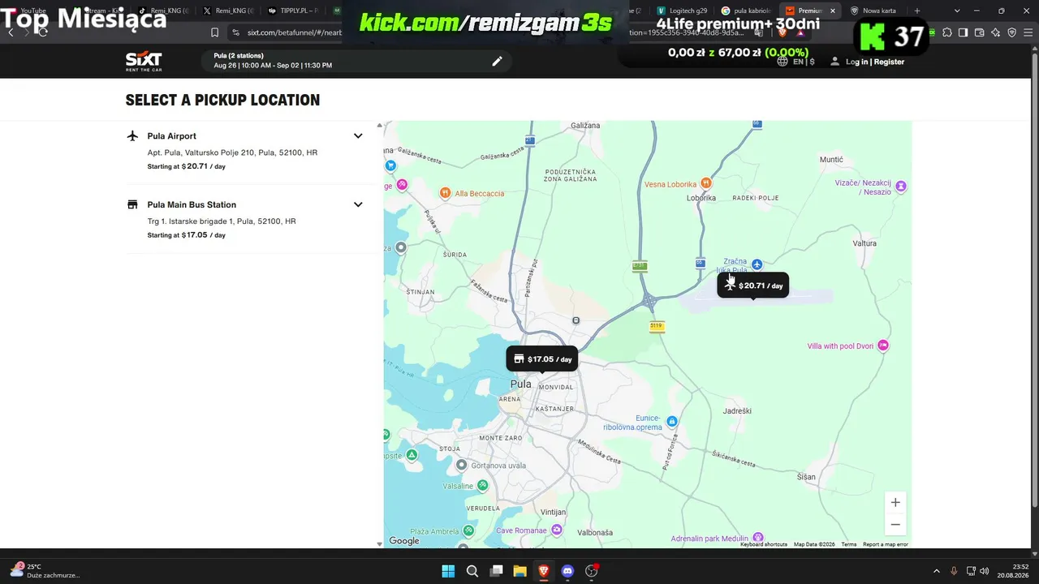Open a new browser tab
1039x584 pixels.
[x=917, y=11]
